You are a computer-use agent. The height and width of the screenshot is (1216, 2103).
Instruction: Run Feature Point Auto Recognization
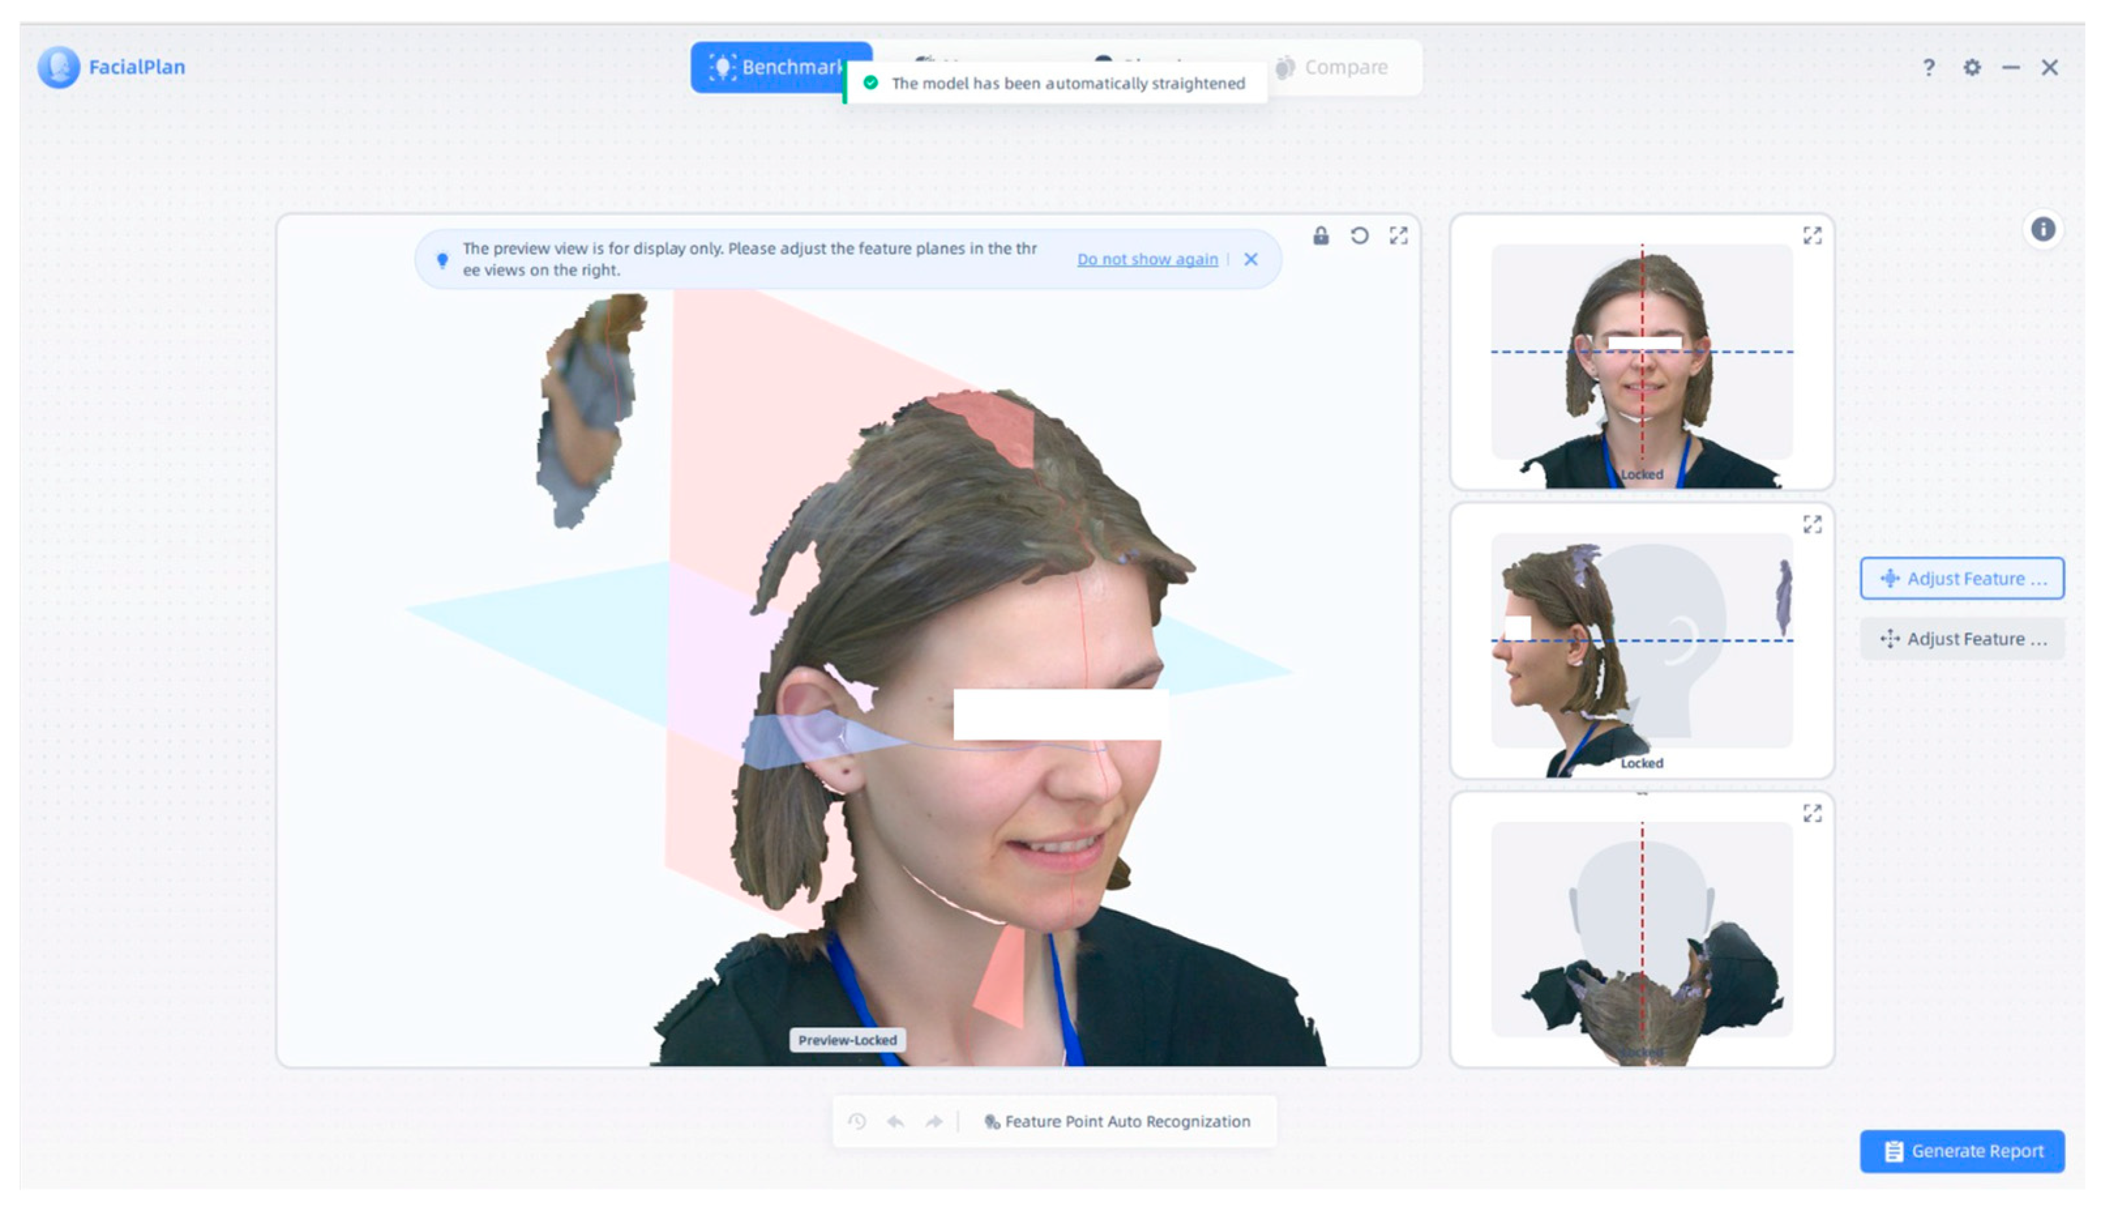[1118, 1121]
